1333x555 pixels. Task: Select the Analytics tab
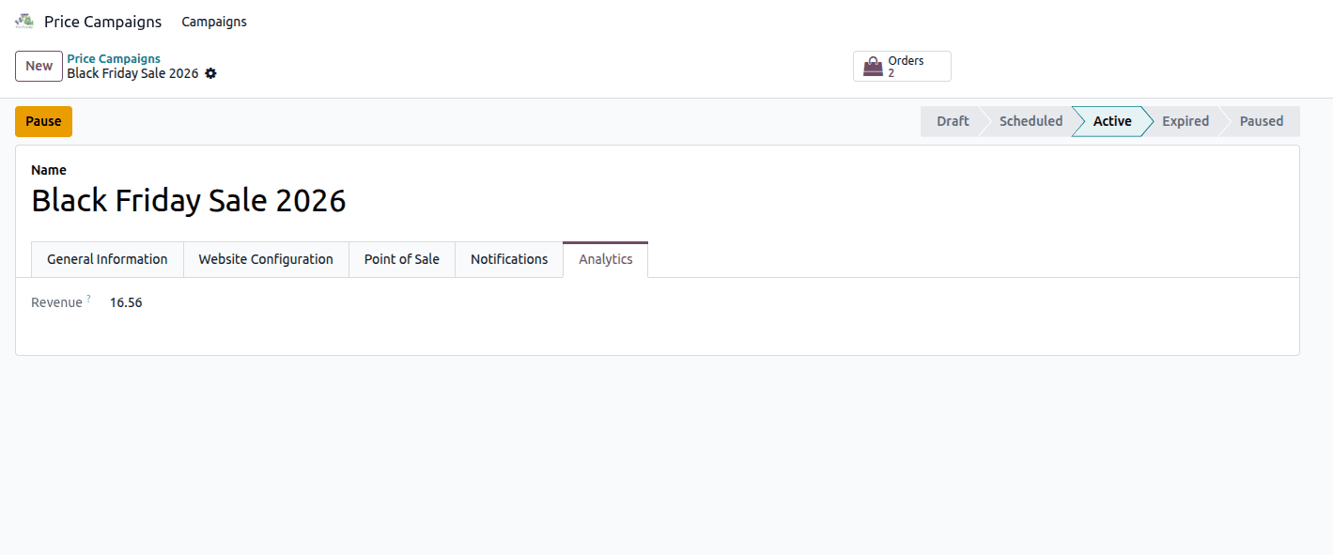pos(606,259)
